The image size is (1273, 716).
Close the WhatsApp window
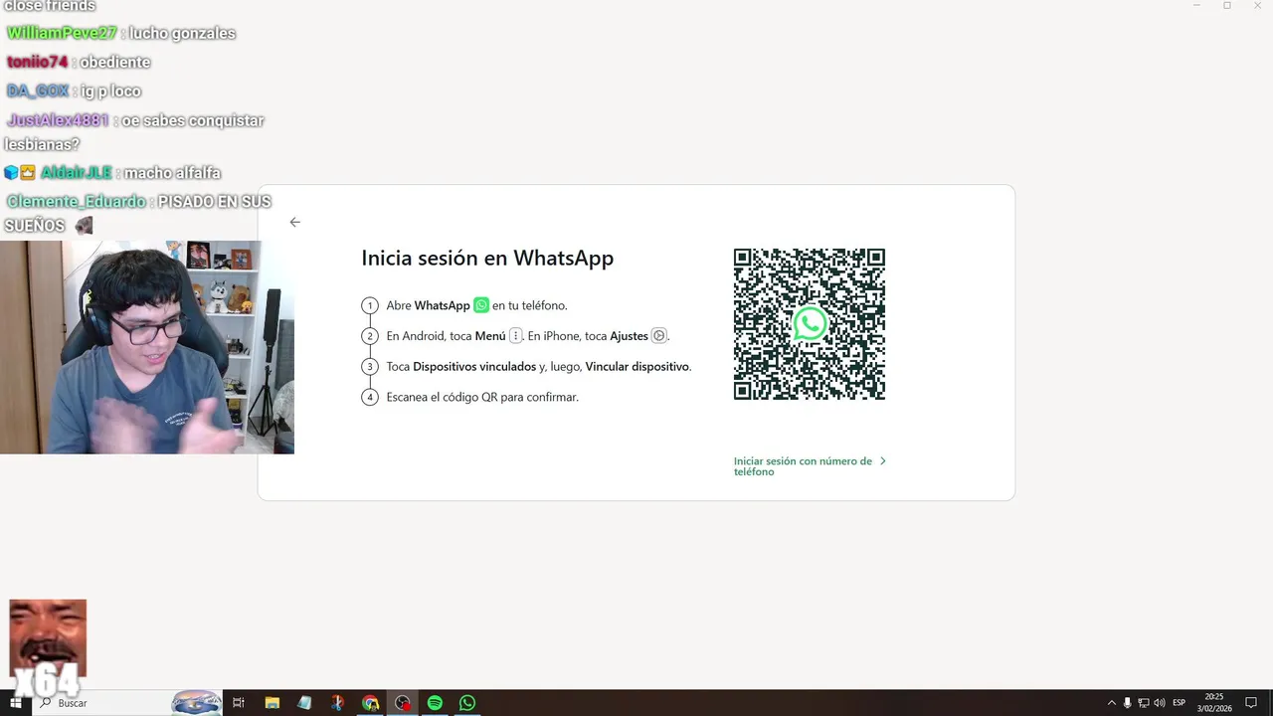[1257, 6]
